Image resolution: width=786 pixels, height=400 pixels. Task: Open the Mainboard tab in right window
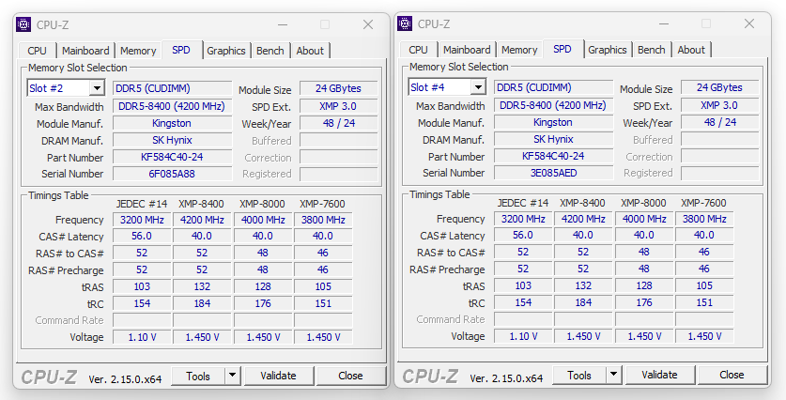468,50
